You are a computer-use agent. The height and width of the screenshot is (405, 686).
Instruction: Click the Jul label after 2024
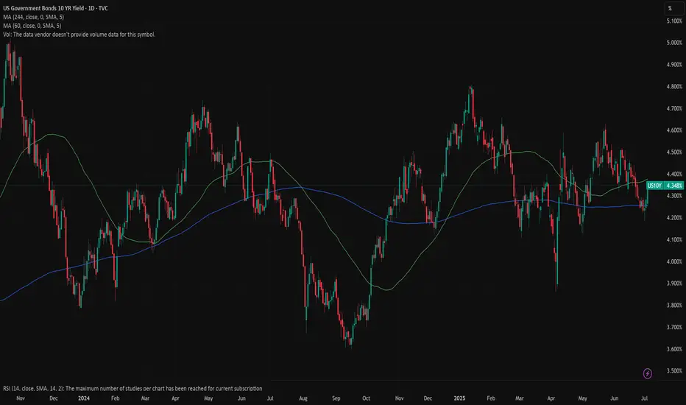coord(270,398)
